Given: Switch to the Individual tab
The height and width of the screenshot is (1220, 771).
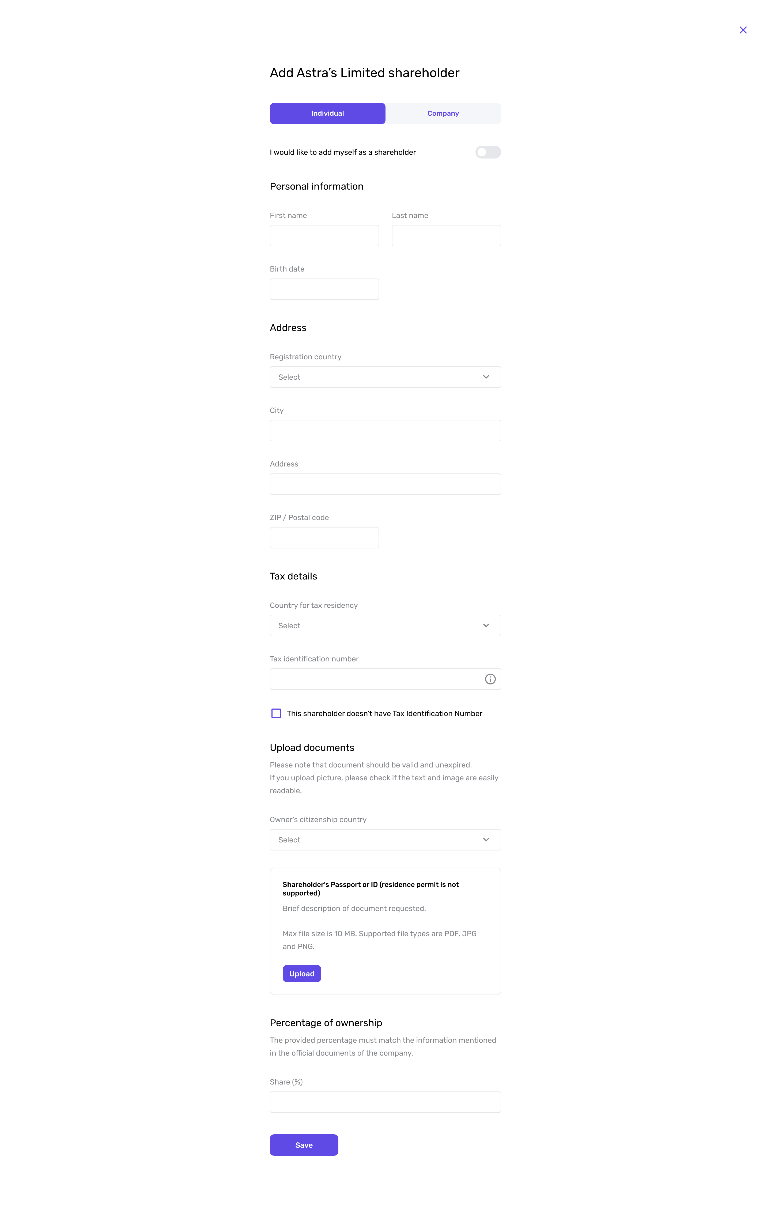Looking at the screenshot, I should (x=327, y=114).
